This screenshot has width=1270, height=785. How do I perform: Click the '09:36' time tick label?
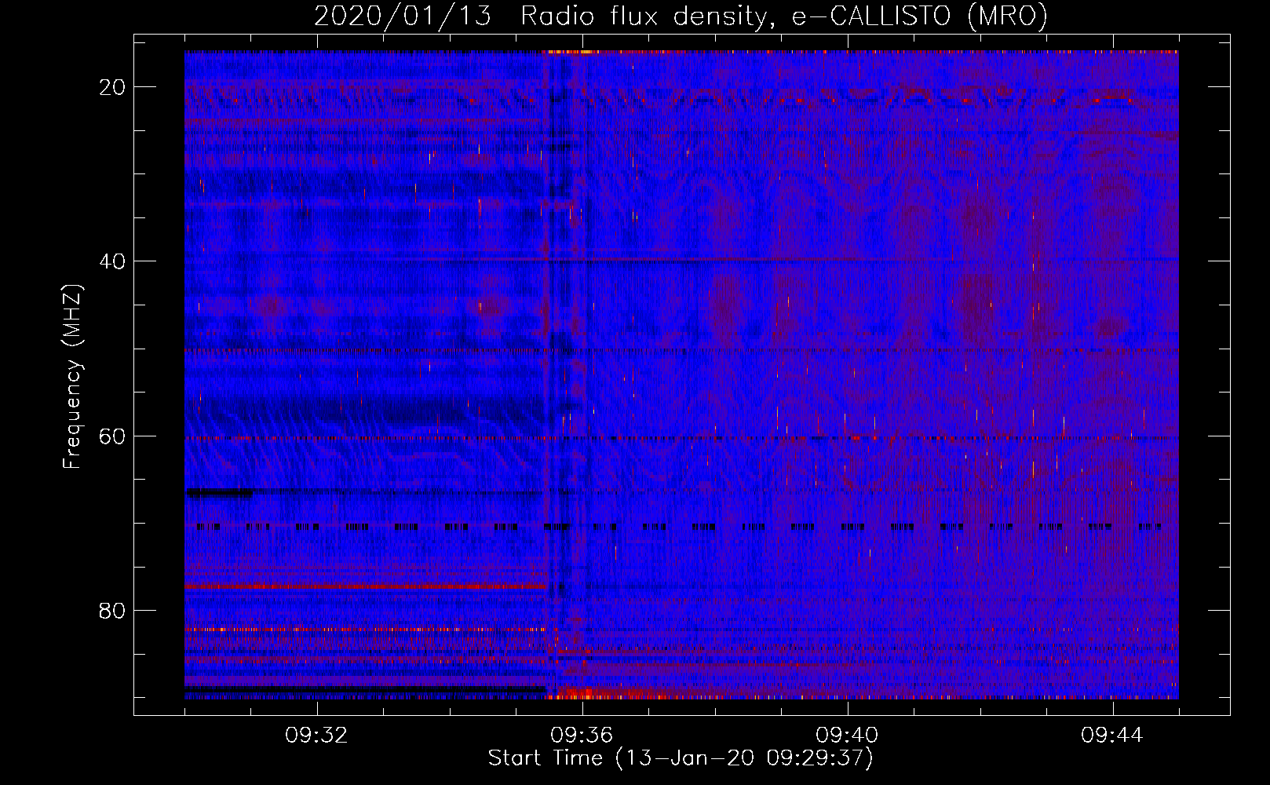[582, 736]
